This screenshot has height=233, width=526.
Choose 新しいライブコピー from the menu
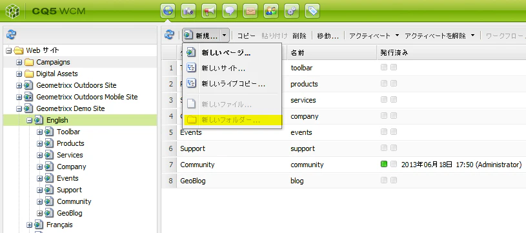232,83
